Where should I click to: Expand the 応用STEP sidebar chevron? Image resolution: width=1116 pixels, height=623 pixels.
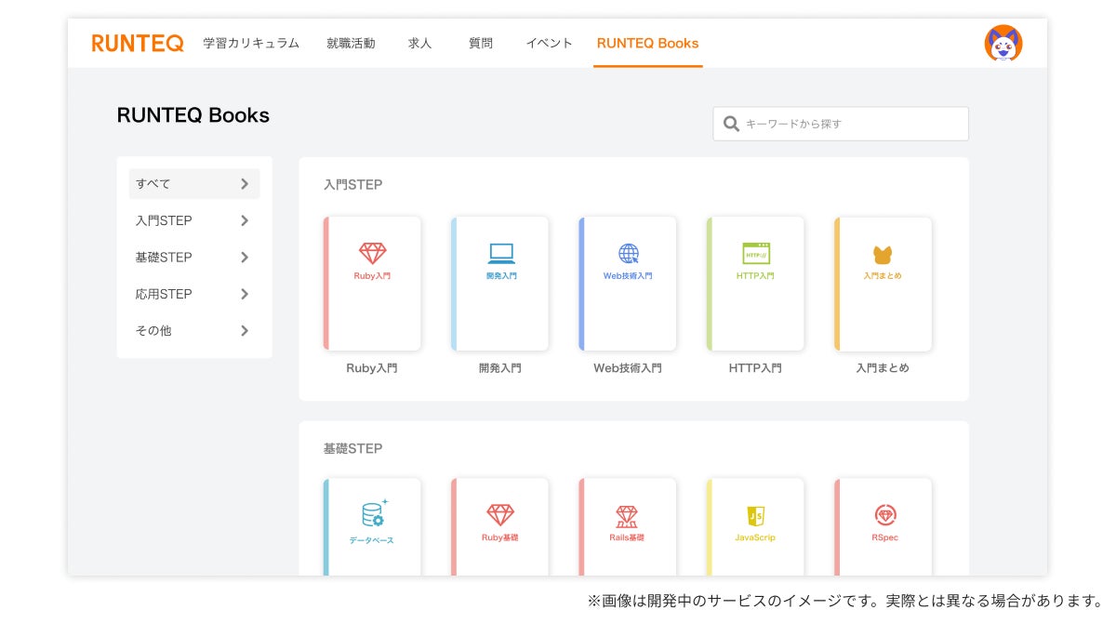pos(245,294)
